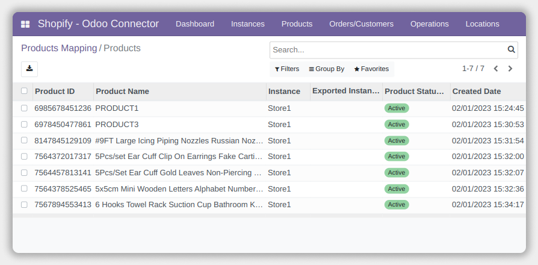Open the Operations menu
The height and width of the screenshot is (265, 538).
pyautogui.click(x=430, y=24)
